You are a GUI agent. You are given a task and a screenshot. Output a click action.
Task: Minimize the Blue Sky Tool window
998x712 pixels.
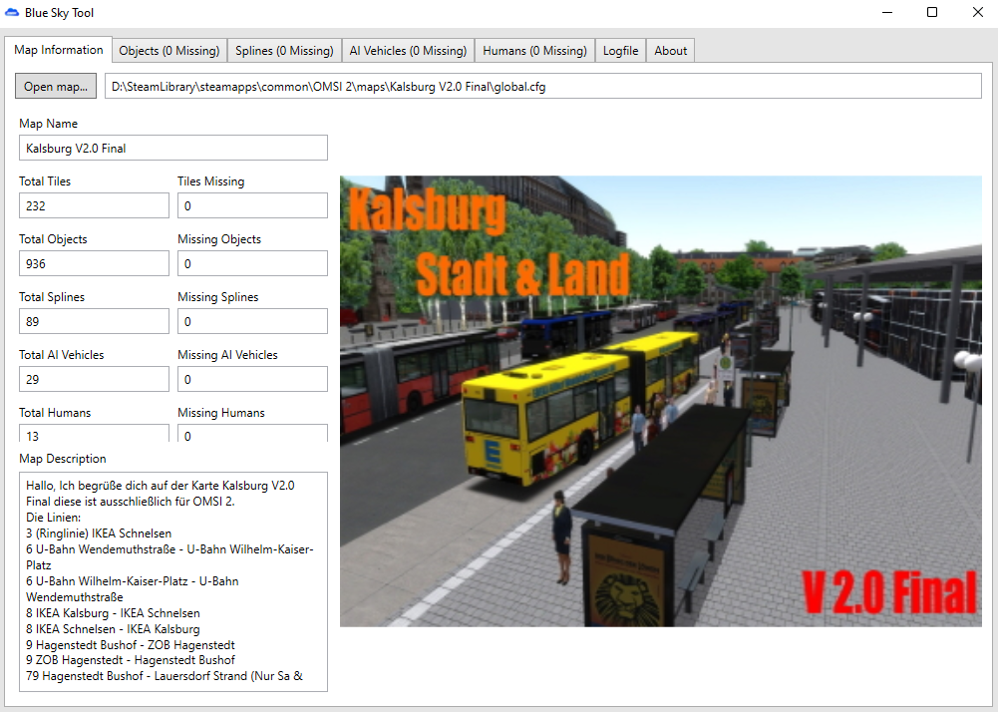pyautogui.click(x=886, y=13)
